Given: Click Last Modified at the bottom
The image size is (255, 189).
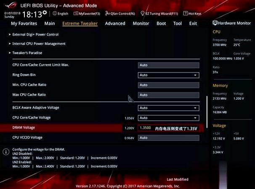Looking at the screenshot, I should tap(178, 179).
